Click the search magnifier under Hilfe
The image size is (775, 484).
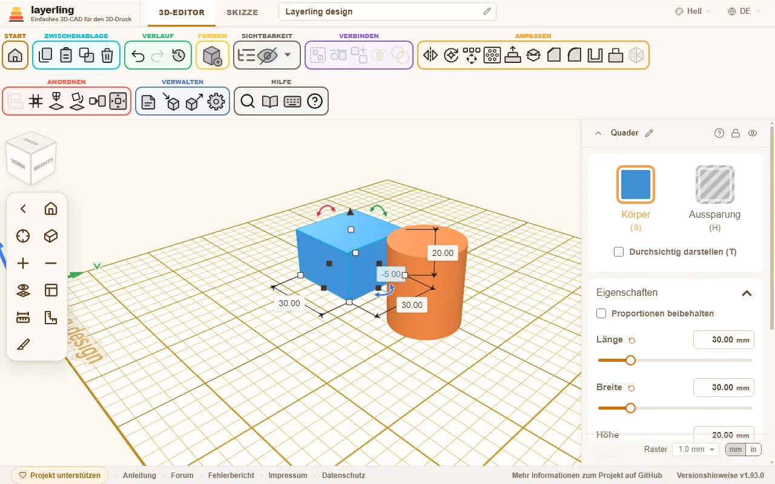(248, 102)
